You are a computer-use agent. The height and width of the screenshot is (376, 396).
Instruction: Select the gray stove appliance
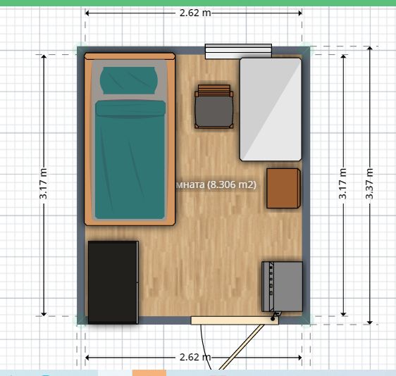click(282, 287)
